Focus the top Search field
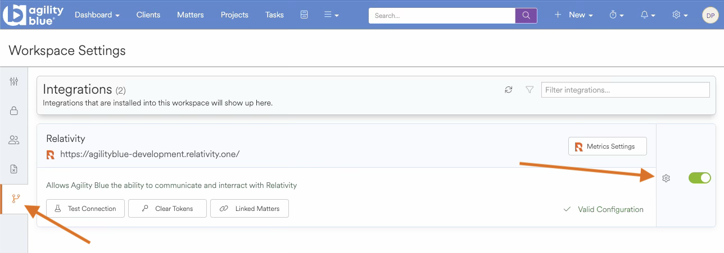Viewport: 724px width, 253px height. pos(442,16)
